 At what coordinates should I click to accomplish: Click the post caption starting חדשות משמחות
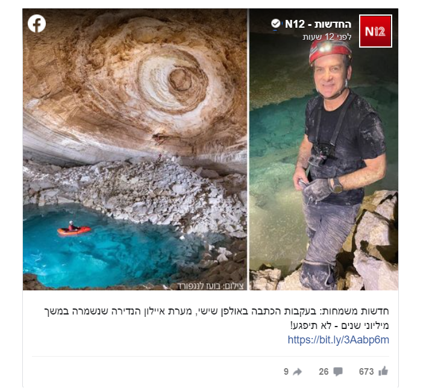coord(216,318)
